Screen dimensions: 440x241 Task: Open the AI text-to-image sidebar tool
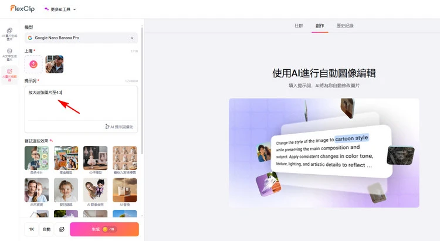tap(9, 54)
